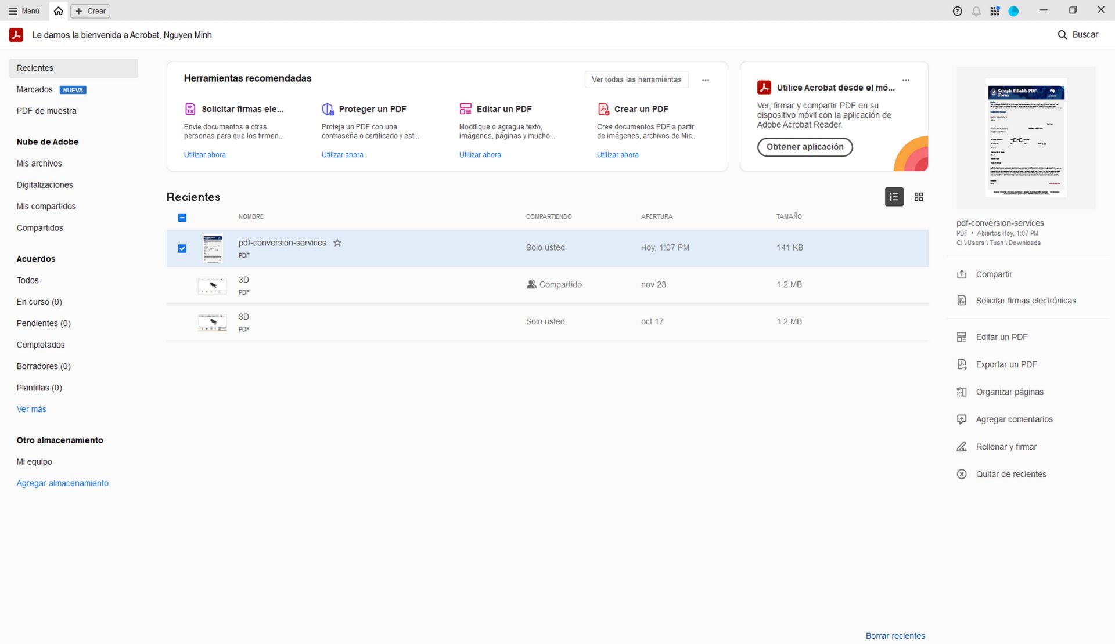Screen dimensions: 1115x644
Task: Click the Home icon tab
Action: [58, 11]
